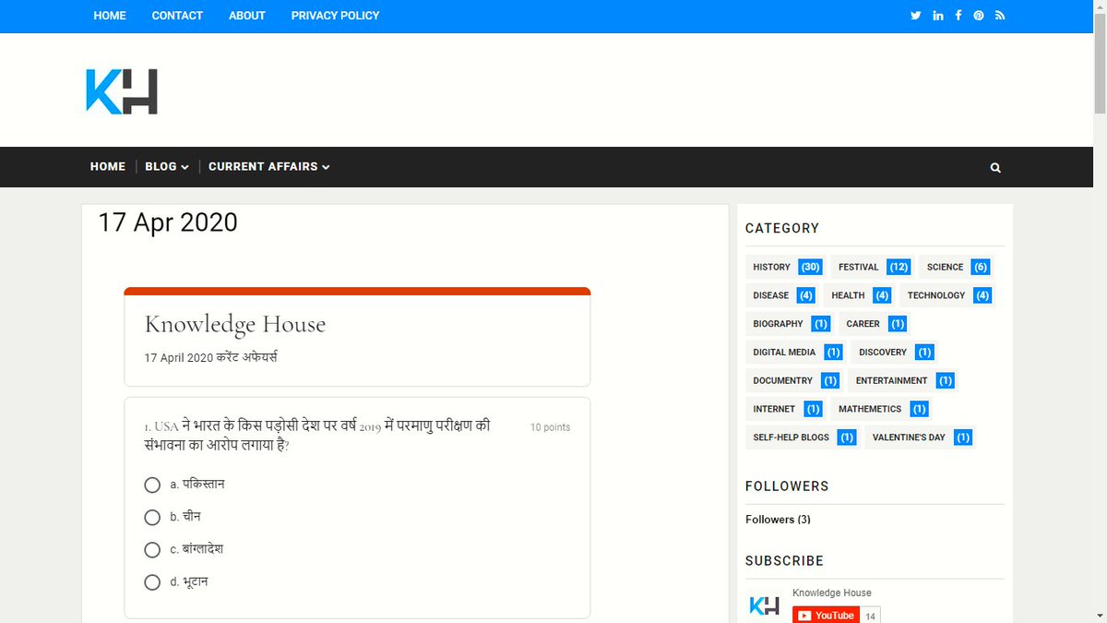This screenshot has height=623, width=1107.
Task: Open the Internet category
Action: (785, 409)
